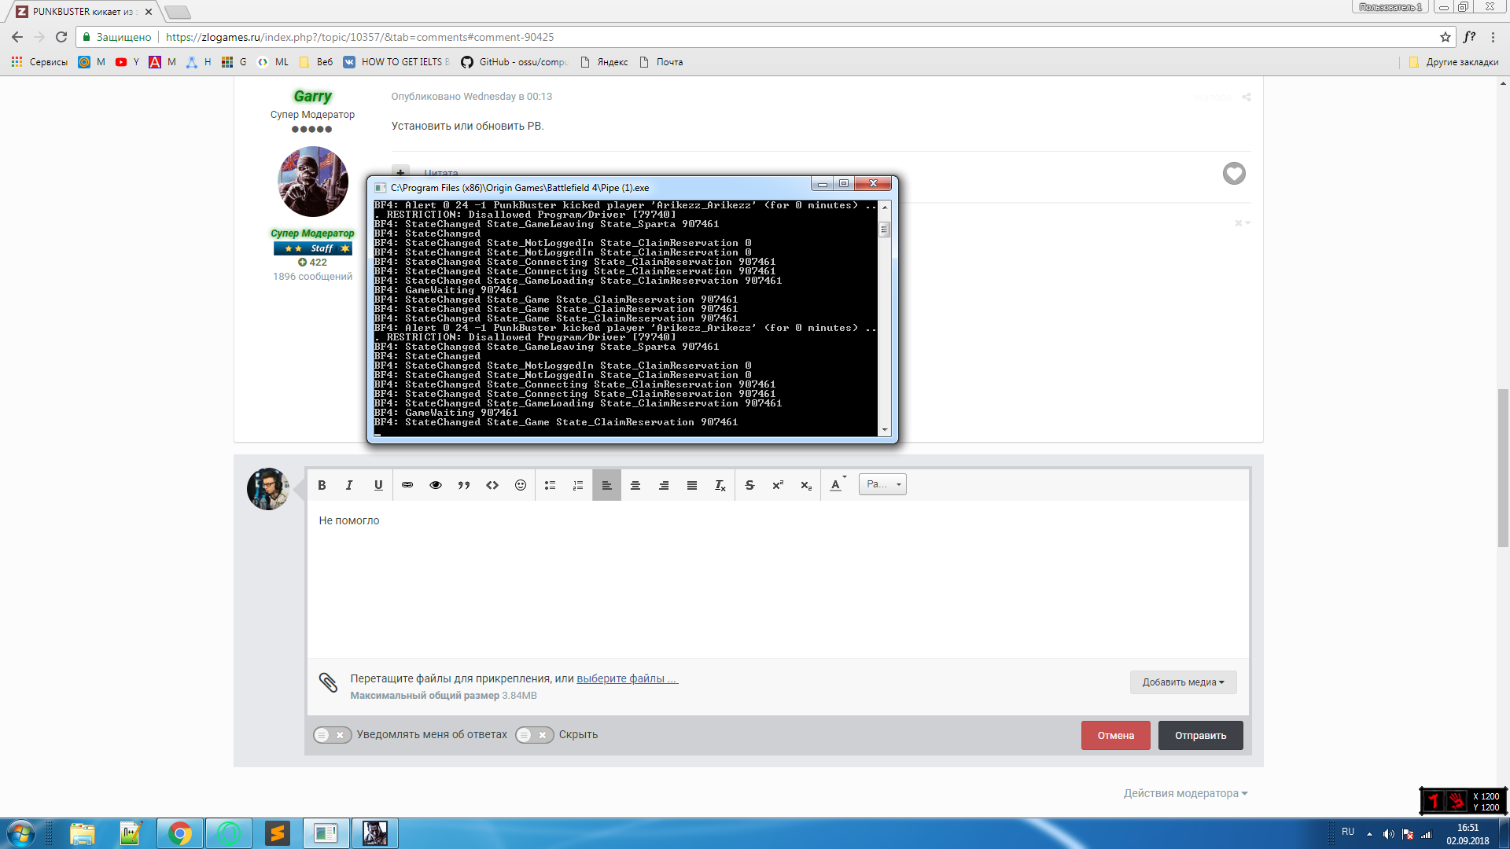Apply subscript formatting
This screenshot has height=849, width=1510.
806,485
